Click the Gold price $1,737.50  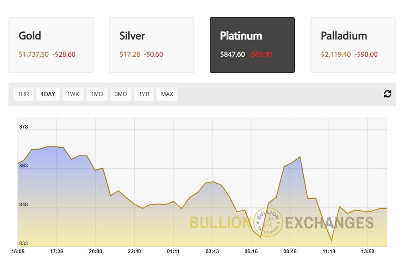click(34, 54)
